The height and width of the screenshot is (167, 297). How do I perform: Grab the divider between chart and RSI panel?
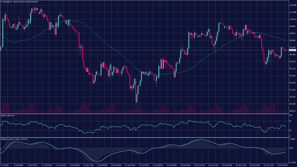pyautogui.click(x=145, y=114)
